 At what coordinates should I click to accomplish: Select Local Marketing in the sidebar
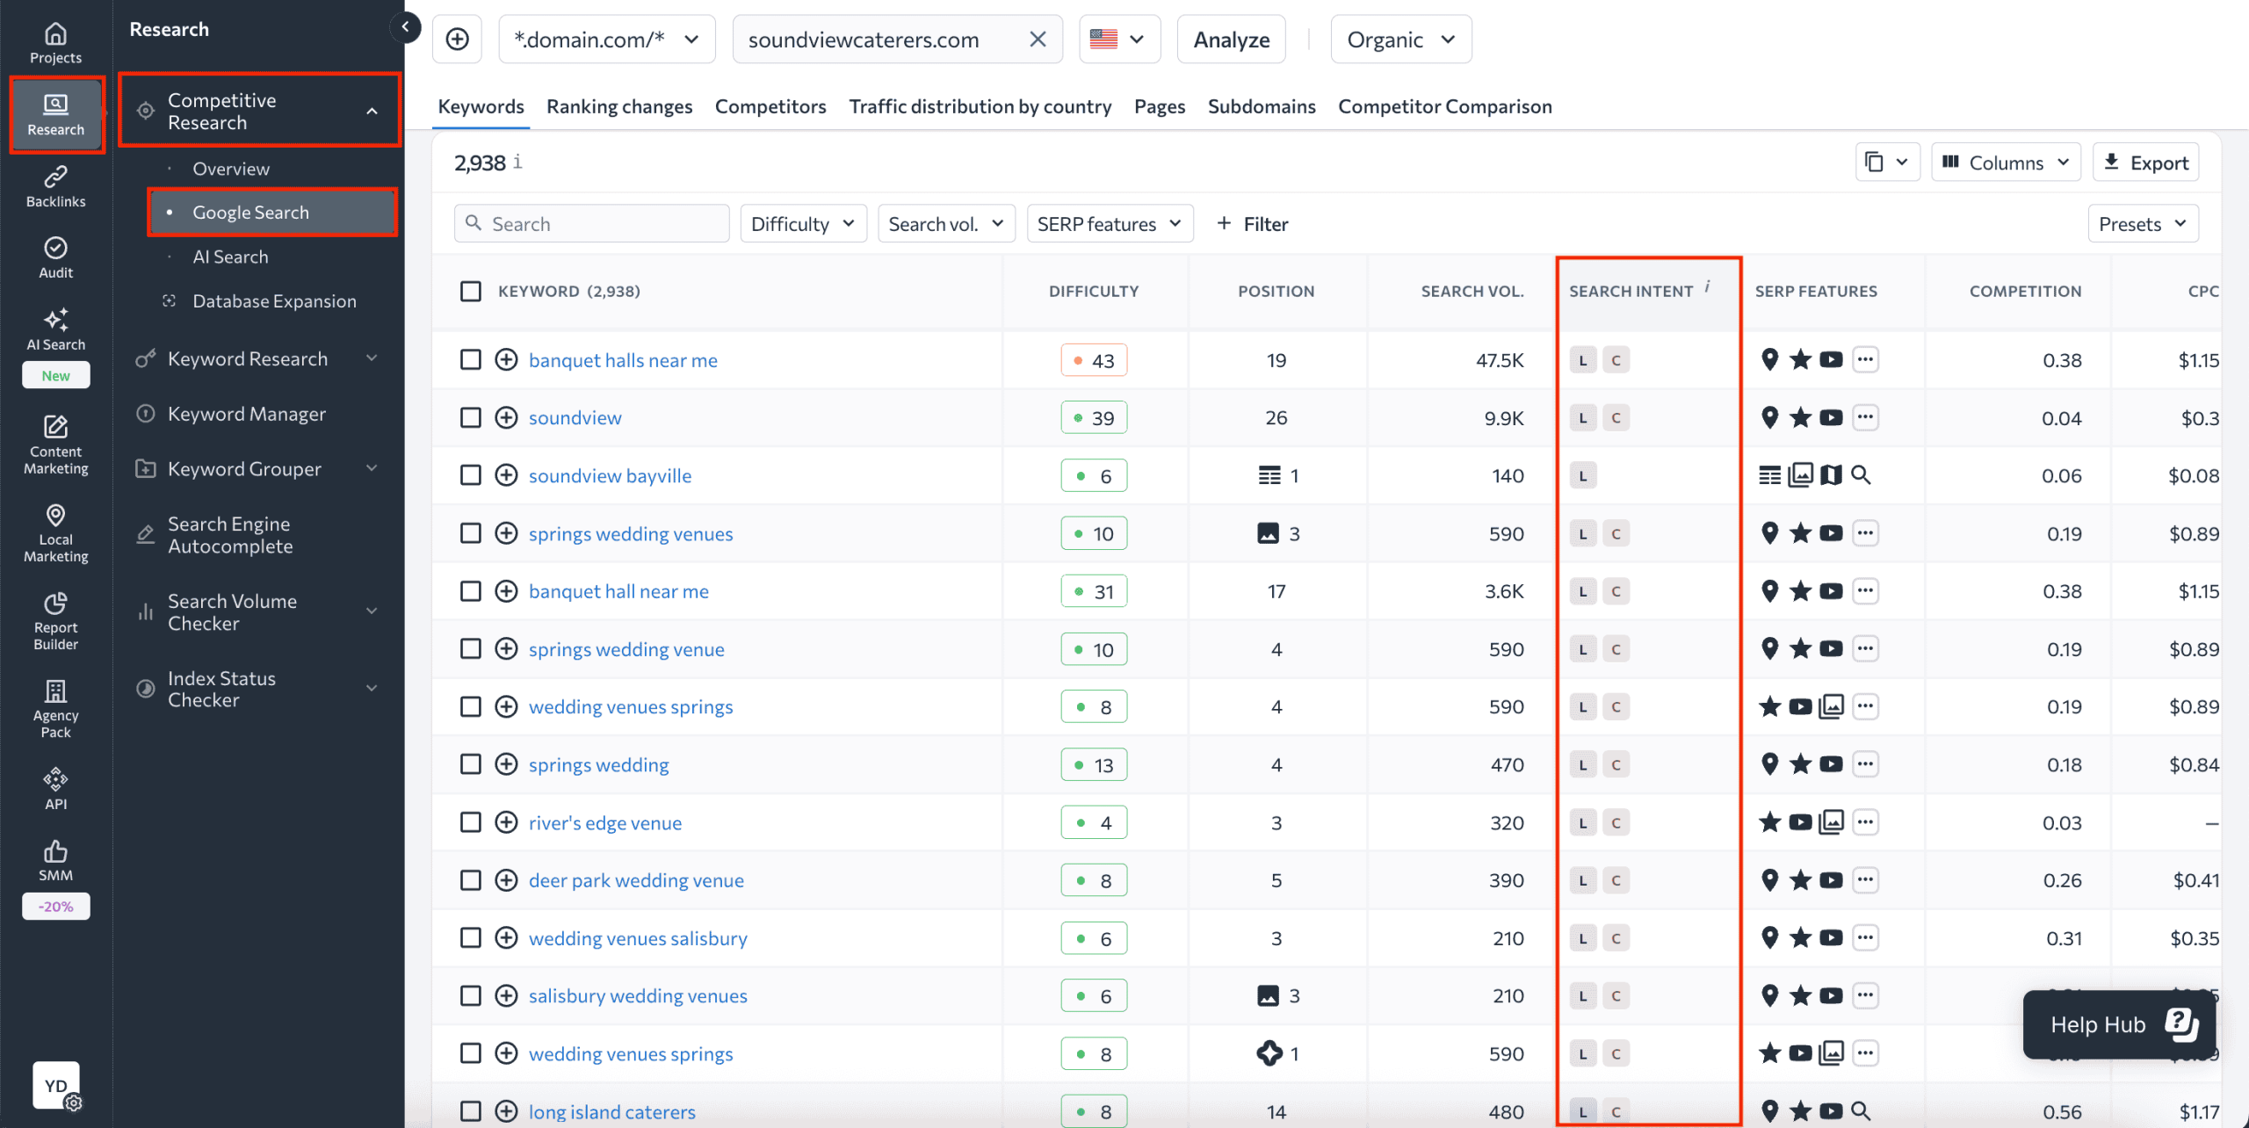55,532
